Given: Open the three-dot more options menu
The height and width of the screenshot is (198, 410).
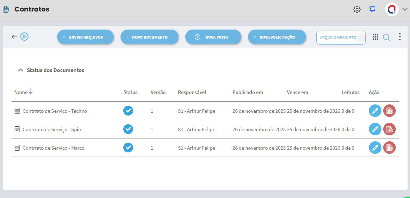Looking at the screenshot, I should click(400, 37).
